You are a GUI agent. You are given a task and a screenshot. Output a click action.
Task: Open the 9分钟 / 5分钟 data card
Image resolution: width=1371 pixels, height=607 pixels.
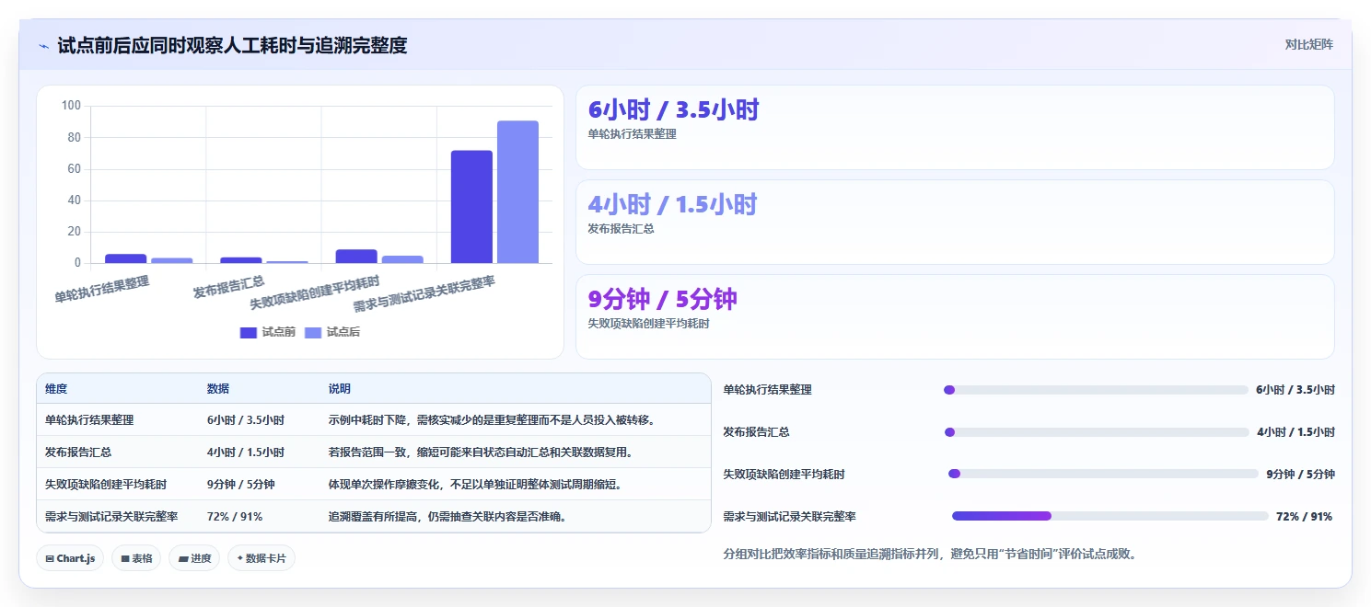click(x=955, y=316)
